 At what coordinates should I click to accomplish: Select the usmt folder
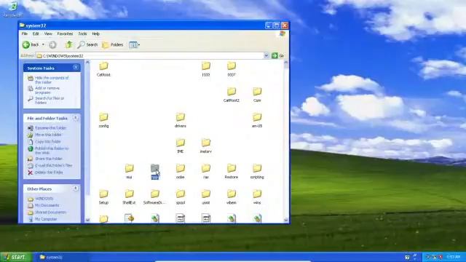205,196
